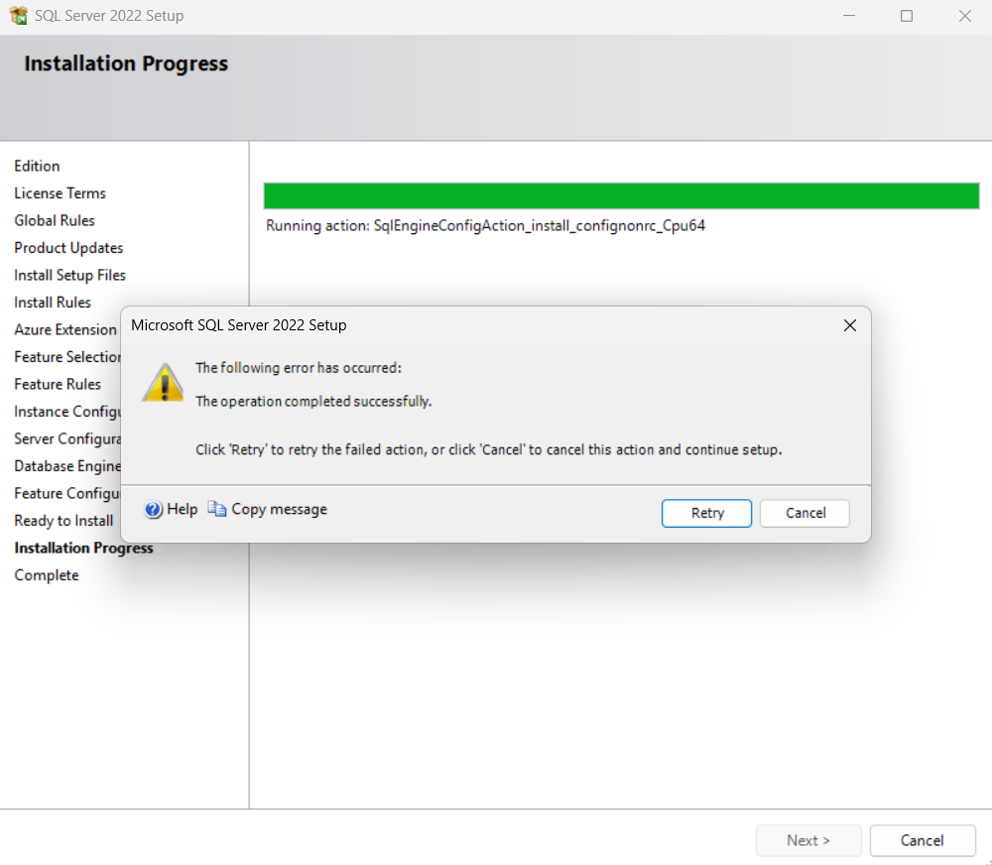This screenshot has height=865, width=992.
Task: Click the green installation progress bar
Action: (x=621, y=195)
